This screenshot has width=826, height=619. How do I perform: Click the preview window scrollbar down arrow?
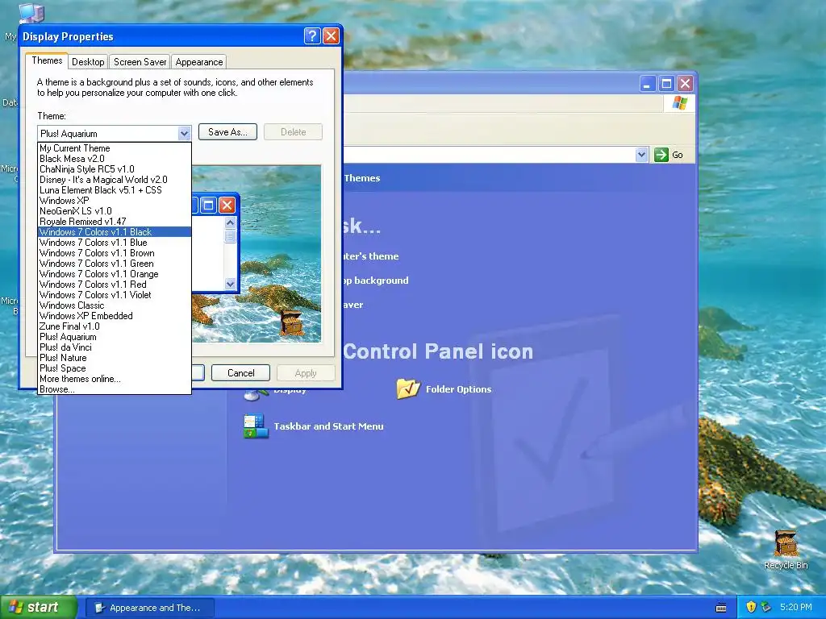point(230,284)
